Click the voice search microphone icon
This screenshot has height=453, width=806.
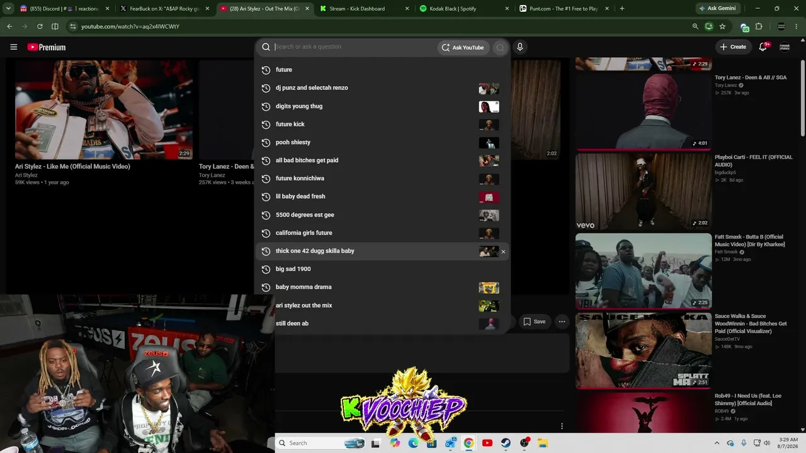pos(519,47)
